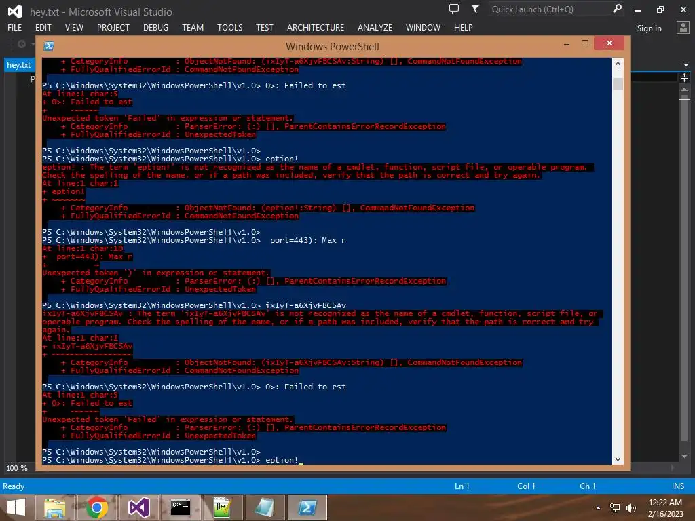Open the VIEW menu
The width and height of the screenshot is (695, 521).
coord(74,27)
